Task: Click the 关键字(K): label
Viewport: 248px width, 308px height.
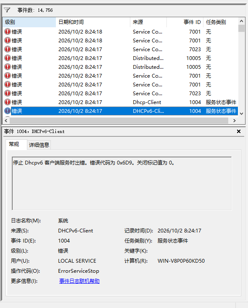Action: click(x=136, y=251)
